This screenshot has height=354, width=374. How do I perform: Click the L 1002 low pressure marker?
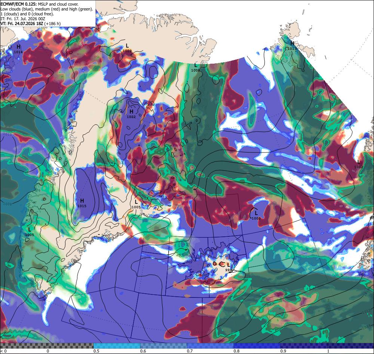(x=358, y=164)
